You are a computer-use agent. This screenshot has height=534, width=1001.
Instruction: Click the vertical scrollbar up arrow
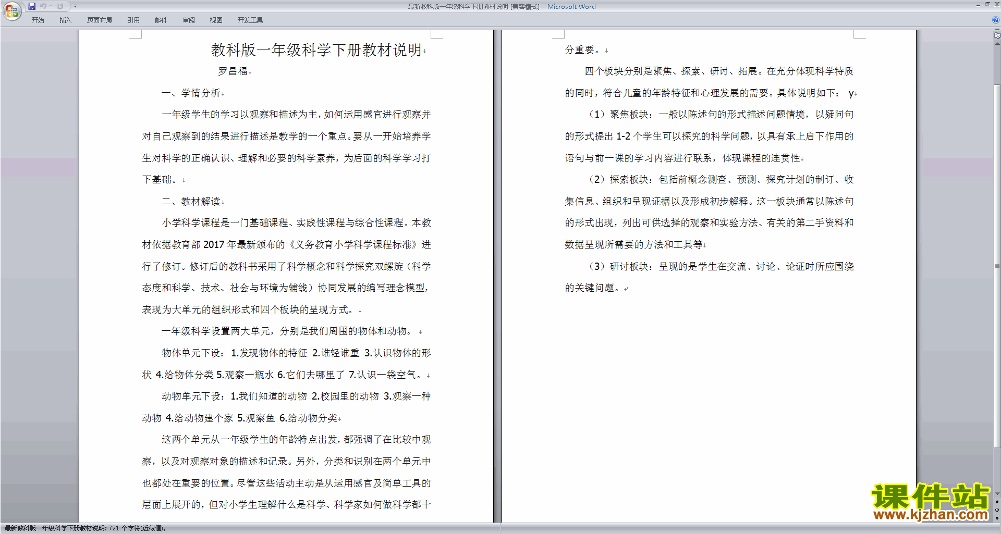[997, 44]
